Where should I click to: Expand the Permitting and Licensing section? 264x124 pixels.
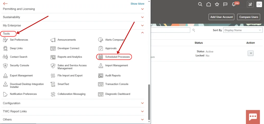coord(142,9)
